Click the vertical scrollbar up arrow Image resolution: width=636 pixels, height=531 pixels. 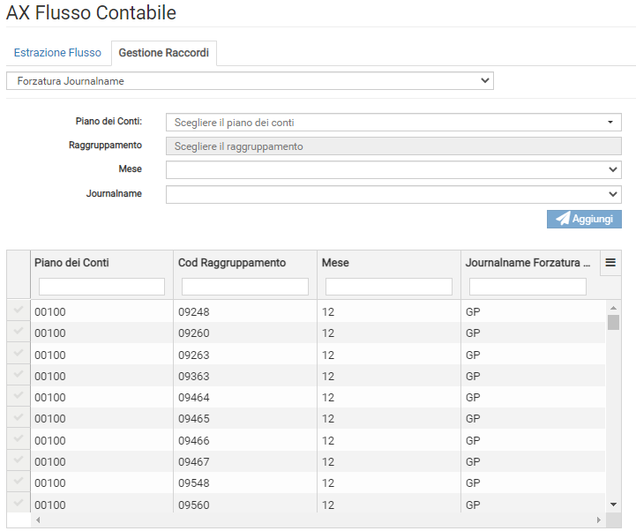click(x=613, y=308)
